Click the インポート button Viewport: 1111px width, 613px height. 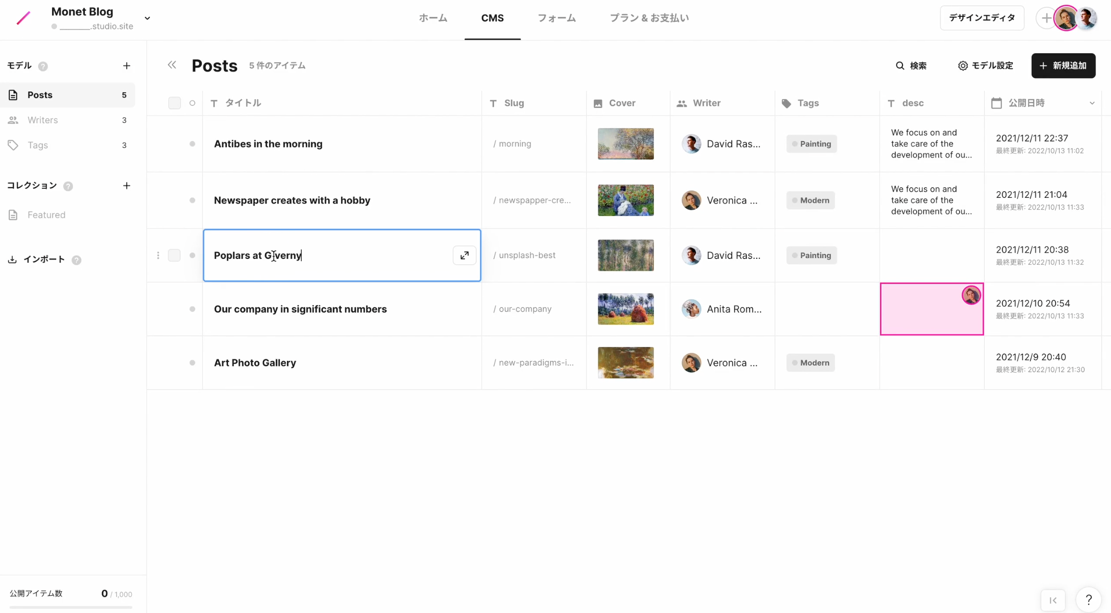tap(37, 259)
